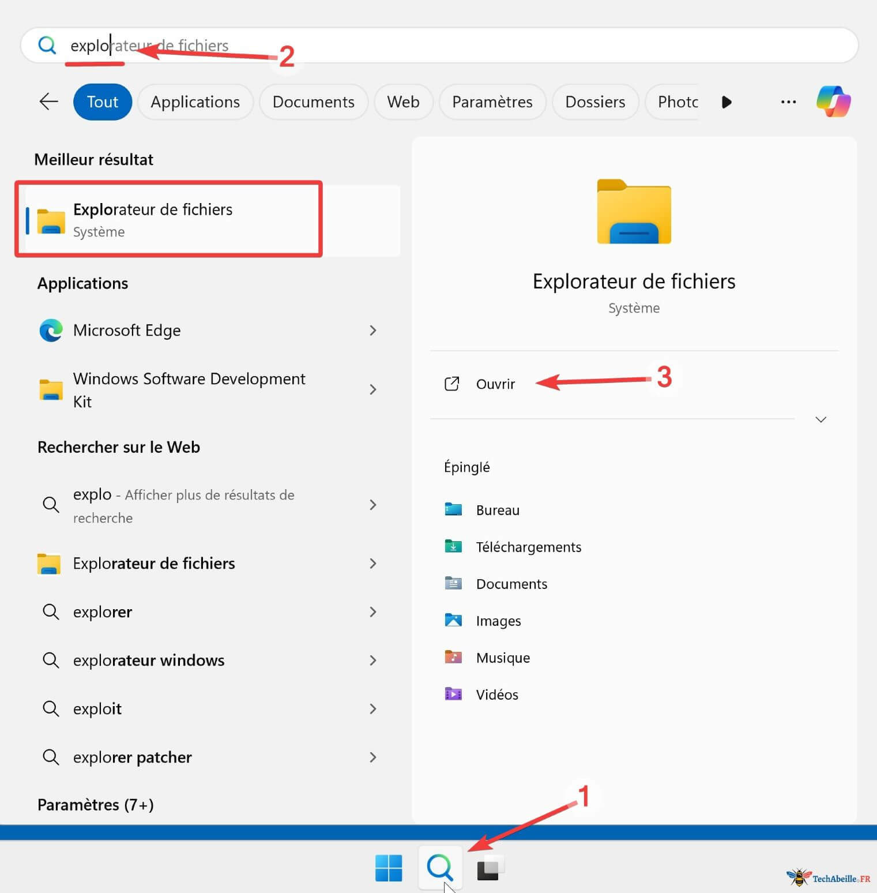Go back using the left arrow

point(49,102)
